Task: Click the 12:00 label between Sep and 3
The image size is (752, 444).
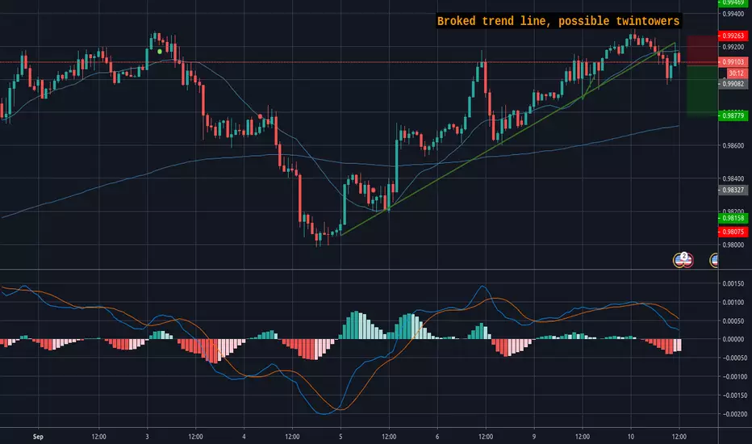Action: (98, 437)
